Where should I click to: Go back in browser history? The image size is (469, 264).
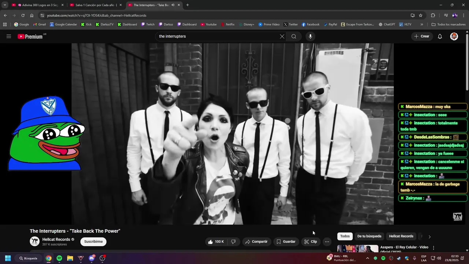pyautogui.click(x=5, y=15)
